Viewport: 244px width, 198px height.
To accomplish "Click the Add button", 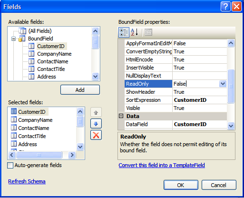I will (80, 90).
